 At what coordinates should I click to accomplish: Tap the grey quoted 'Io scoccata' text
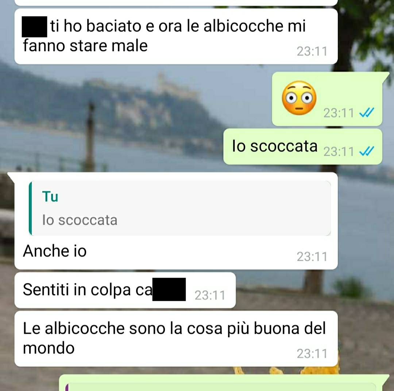click(x=80, y=220)
